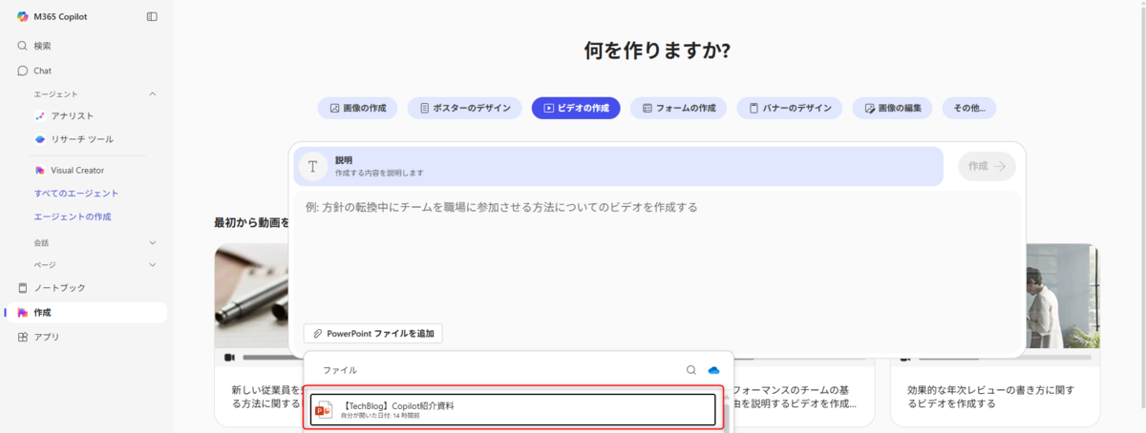The image size is (1146, 433).
Task: Click the すべてのエージェント link
Action: click(x=76, y=193)
